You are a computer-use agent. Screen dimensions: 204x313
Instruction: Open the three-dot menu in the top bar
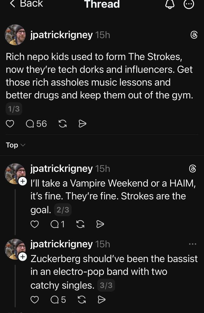(x=189, y=5)
